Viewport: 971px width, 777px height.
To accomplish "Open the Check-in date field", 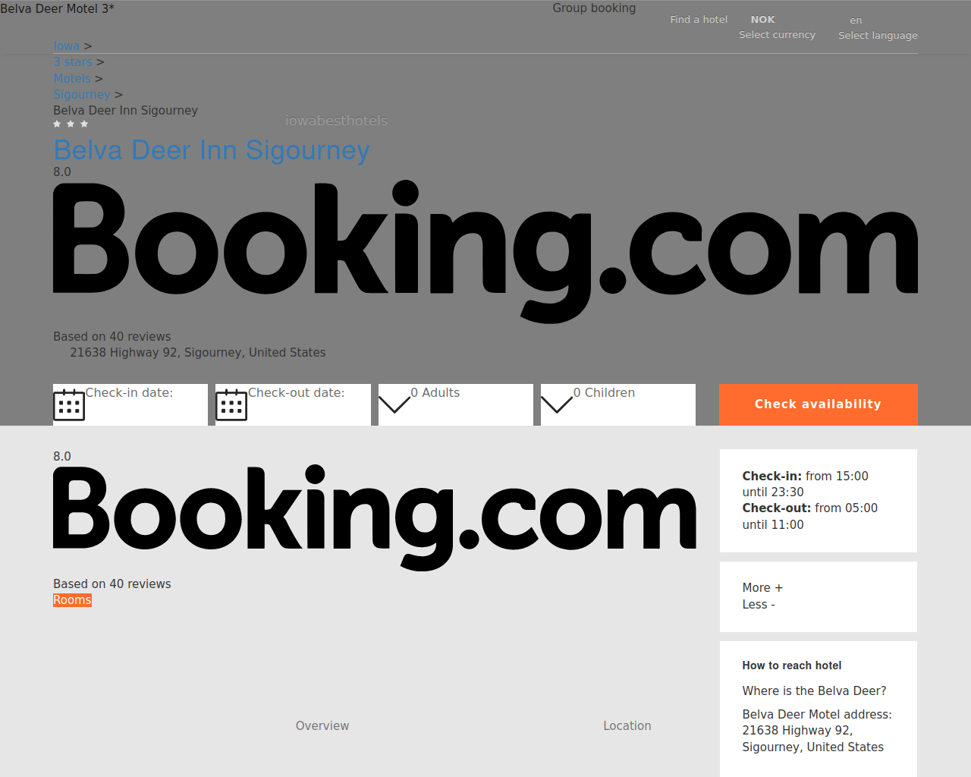I will point(130,404).
